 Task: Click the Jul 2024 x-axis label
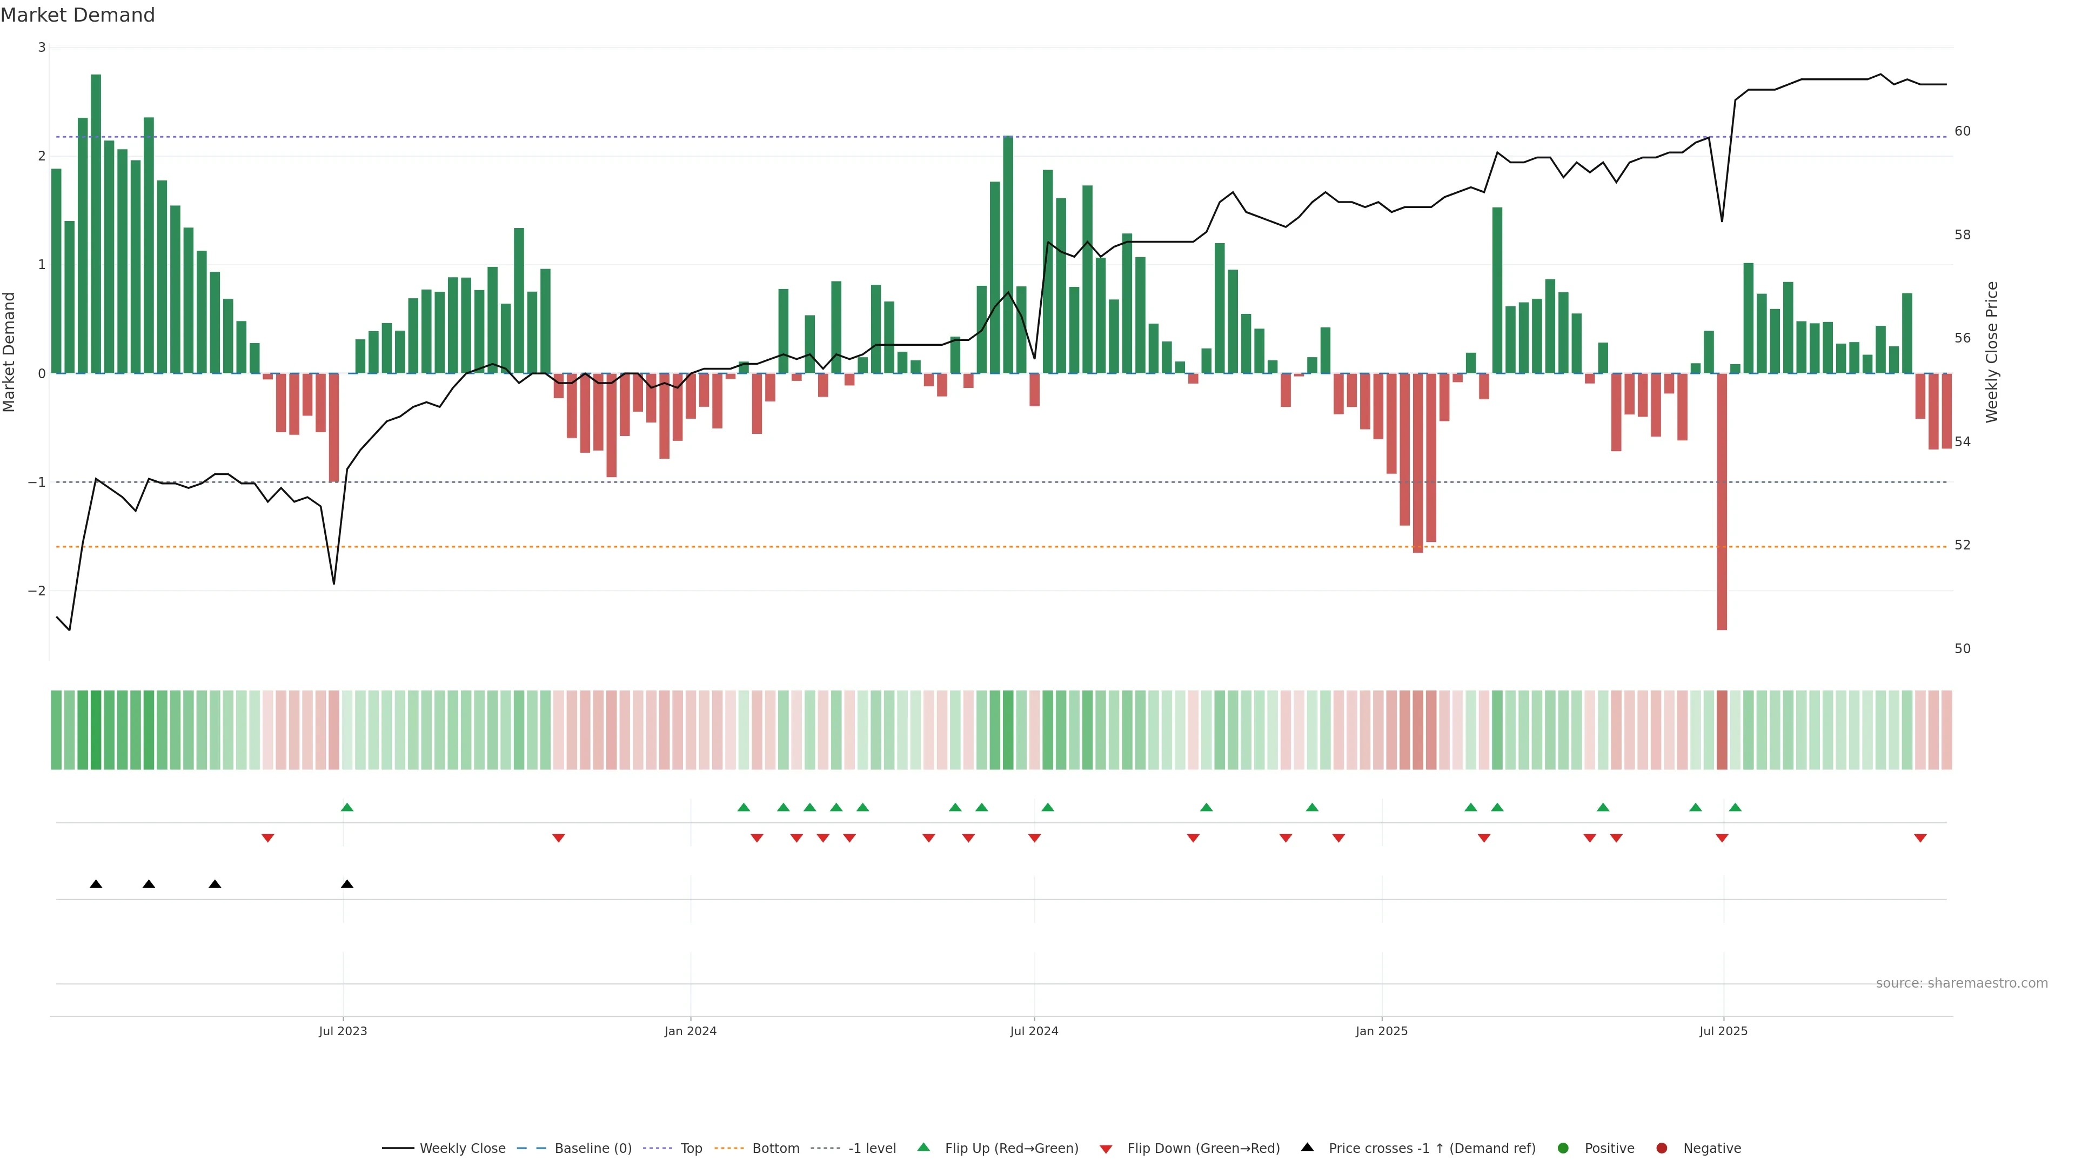[1034, 1032]
